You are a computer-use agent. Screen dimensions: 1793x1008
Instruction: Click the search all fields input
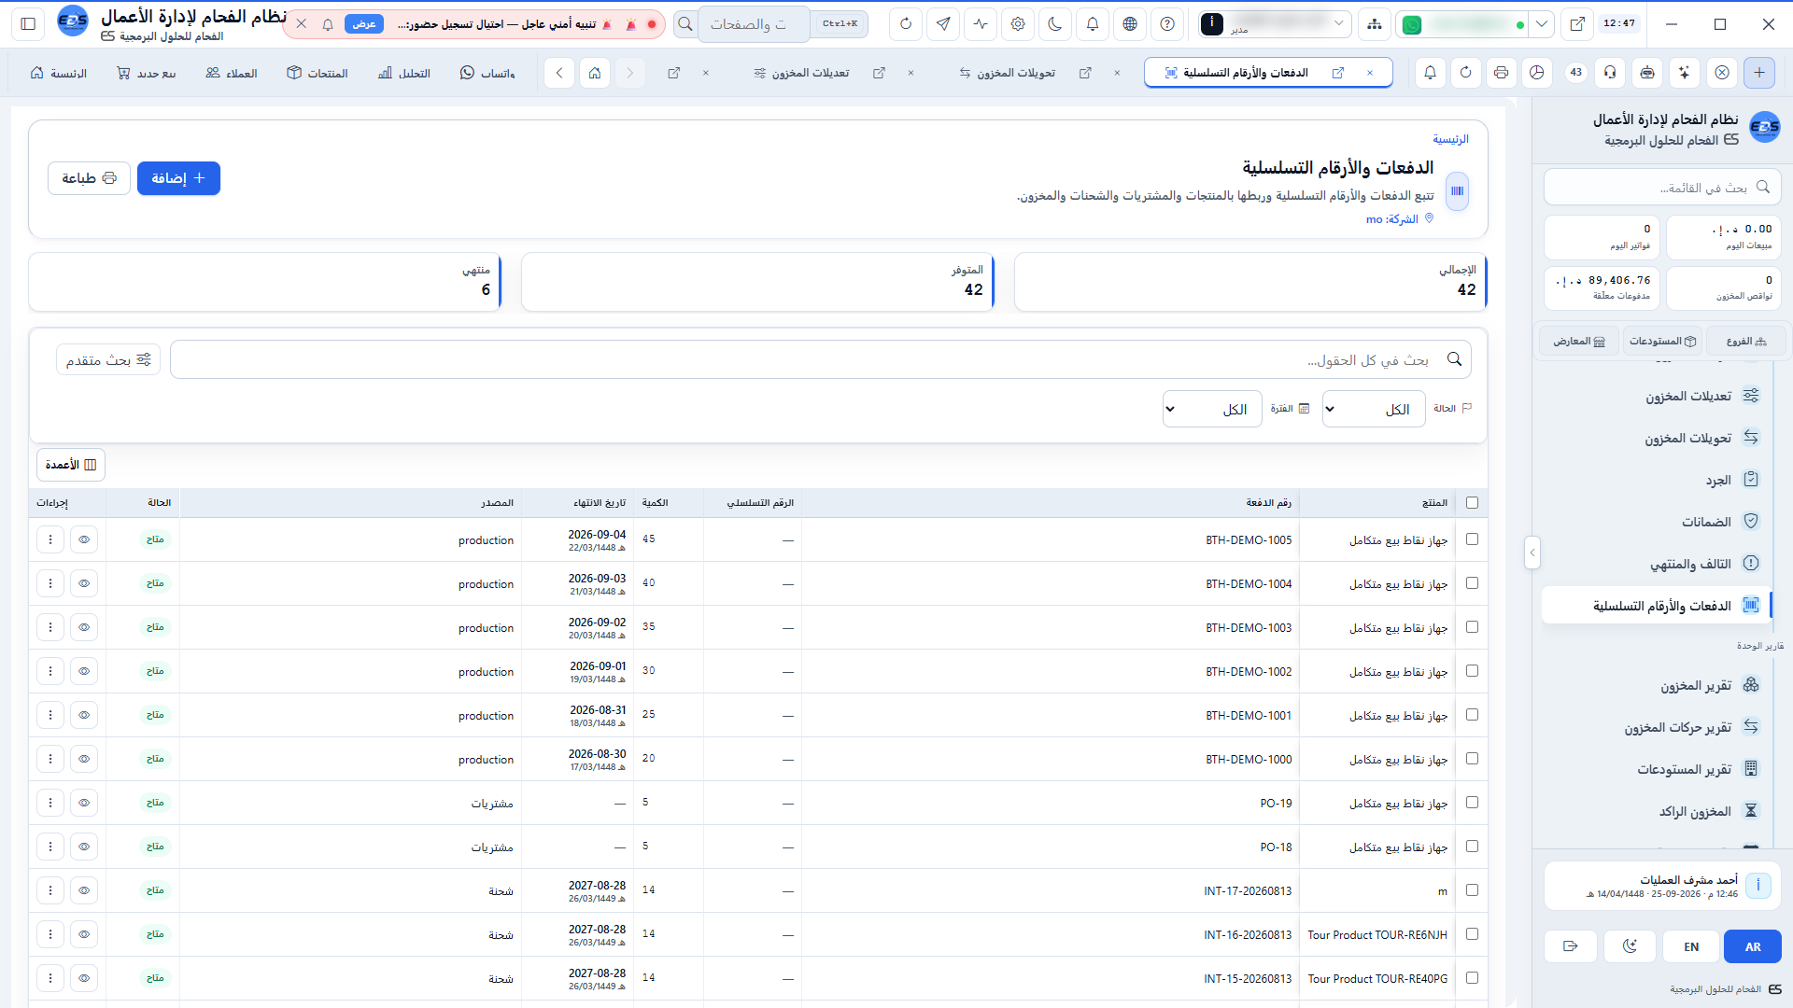[x=821, y=359]
